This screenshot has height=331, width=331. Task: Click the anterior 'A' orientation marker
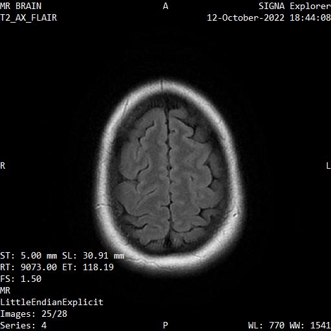tap(165, 6)
